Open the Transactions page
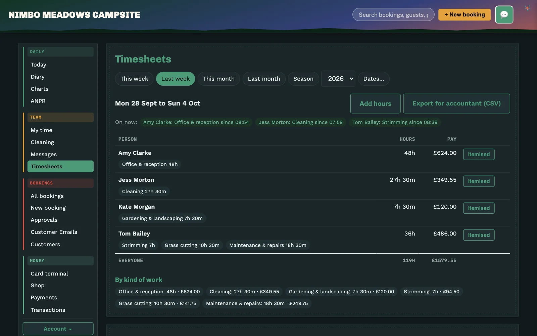 point(60,310)
